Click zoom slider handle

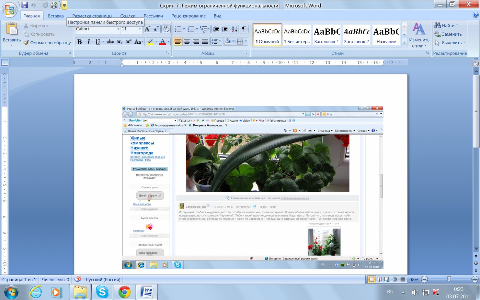click(449, 279)
